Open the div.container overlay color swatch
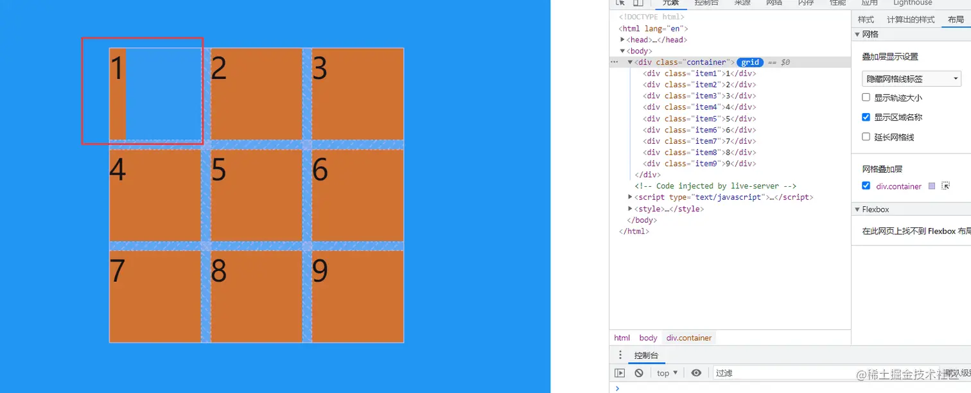This screenshot has width=971, height=393. coord(932,186)
